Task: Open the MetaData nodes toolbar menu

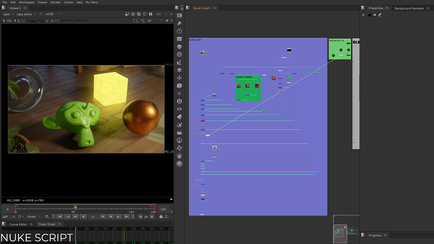Action: coord(179,117)
